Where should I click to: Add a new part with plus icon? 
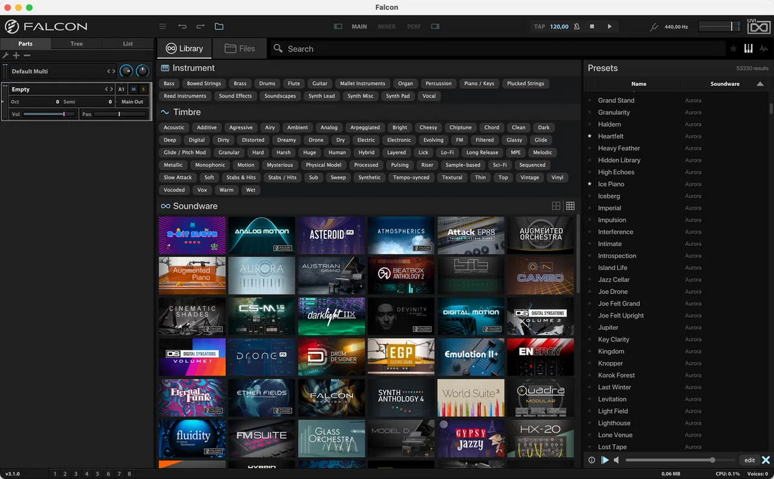(17, 56)
